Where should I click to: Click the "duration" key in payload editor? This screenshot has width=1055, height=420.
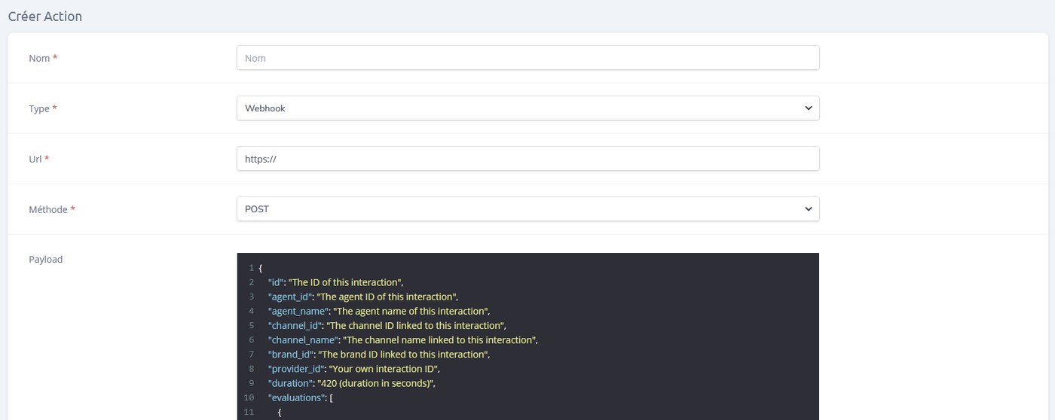289,382
